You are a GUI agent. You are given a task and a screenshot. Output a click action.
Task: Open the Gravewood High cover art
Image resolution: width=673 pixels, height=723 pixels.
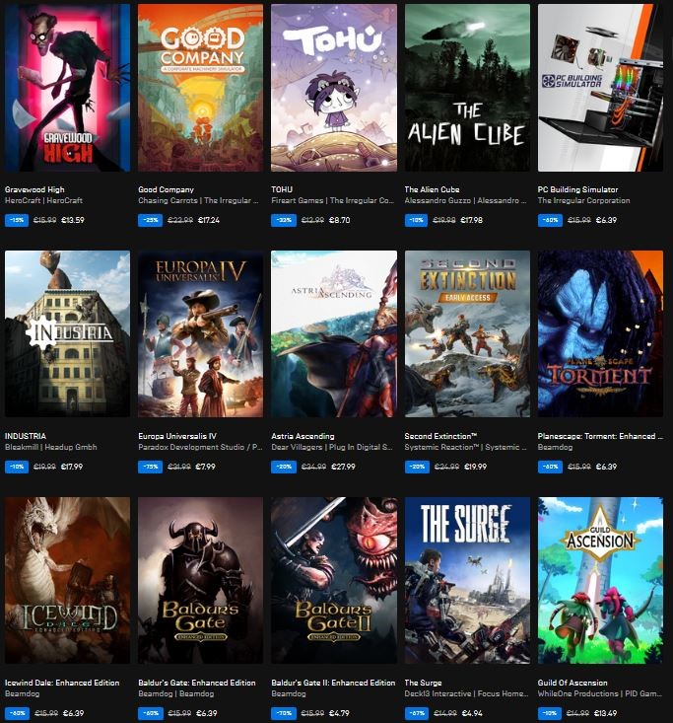pyautogui.click(x=67, y=88)
